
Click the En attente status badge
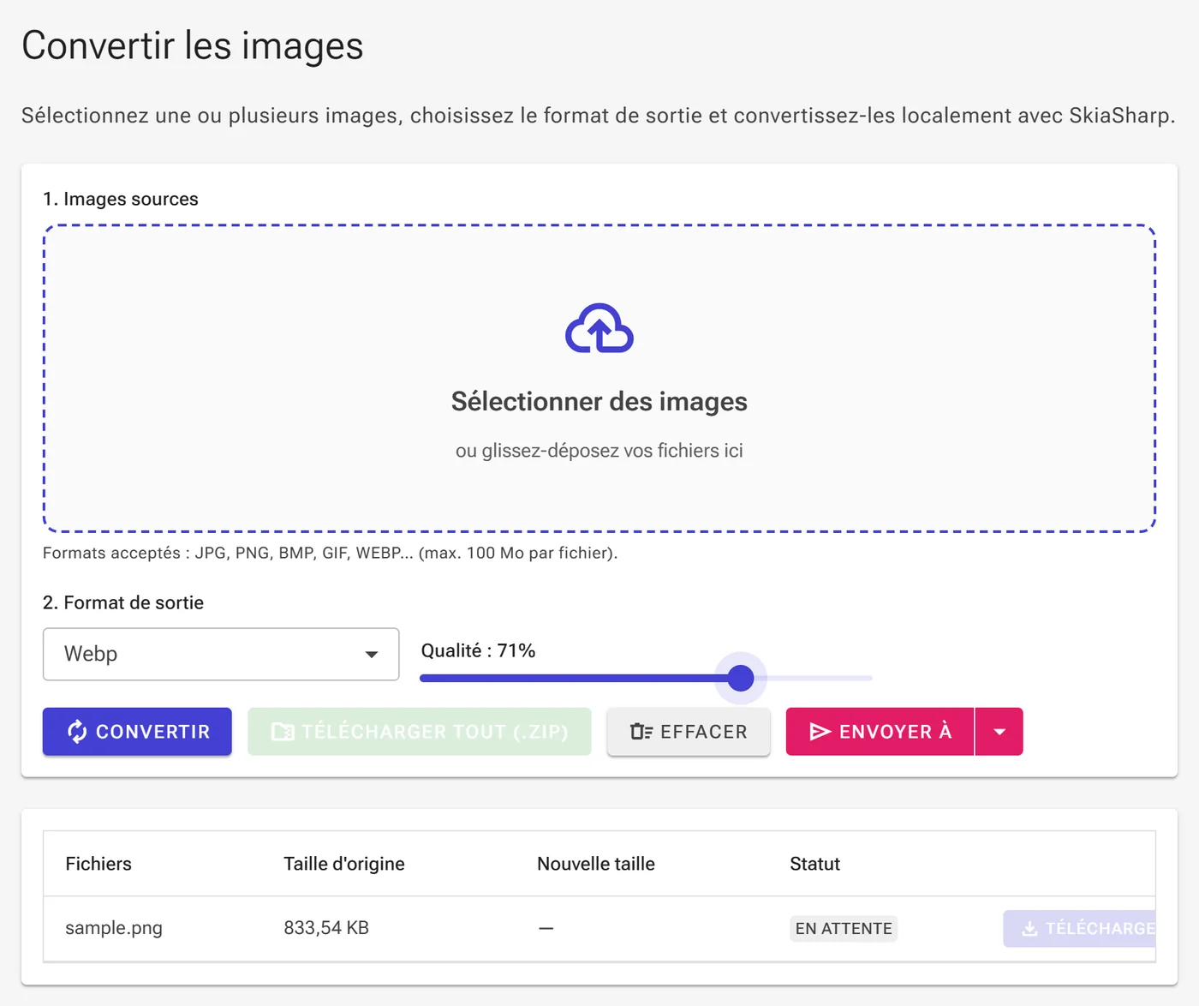point(844,929)
